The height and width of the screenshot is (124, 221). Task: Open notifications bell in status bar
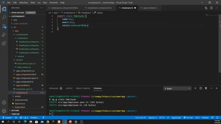click(217, 118)
